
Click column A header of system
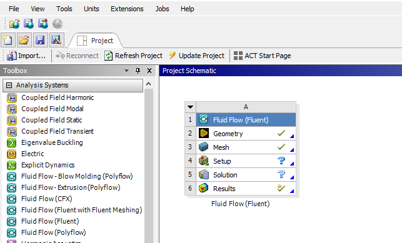click(x=246, y=107)
